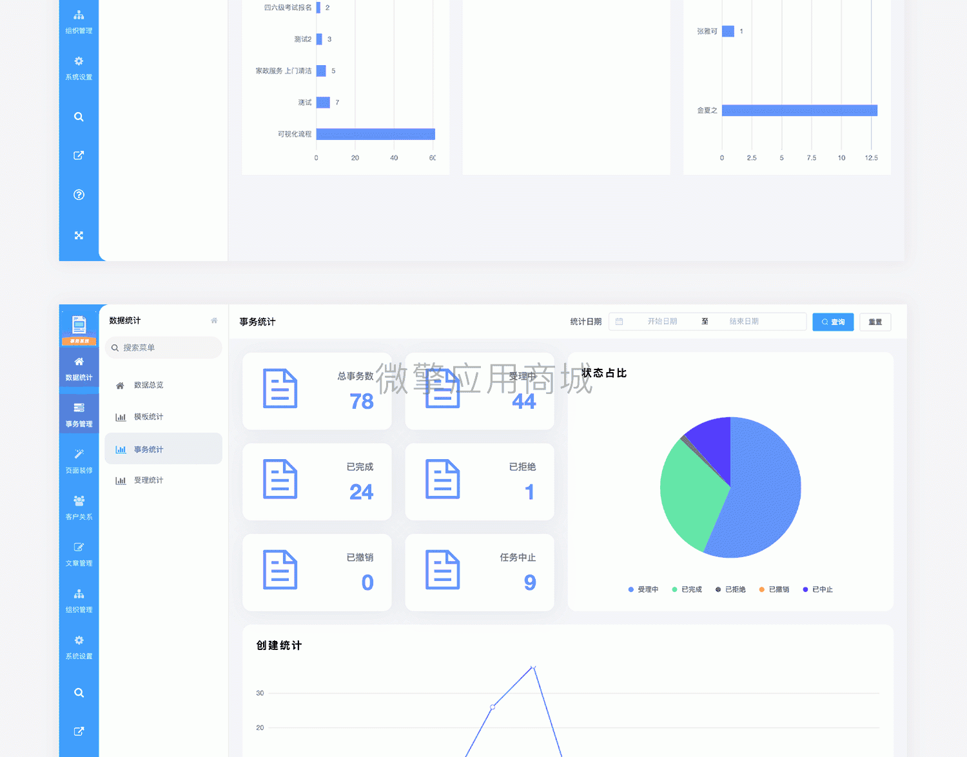The image size is (967, 757).
Task: Toggle 已完成 legend in pie chart
Action: (x=687, y=589)
